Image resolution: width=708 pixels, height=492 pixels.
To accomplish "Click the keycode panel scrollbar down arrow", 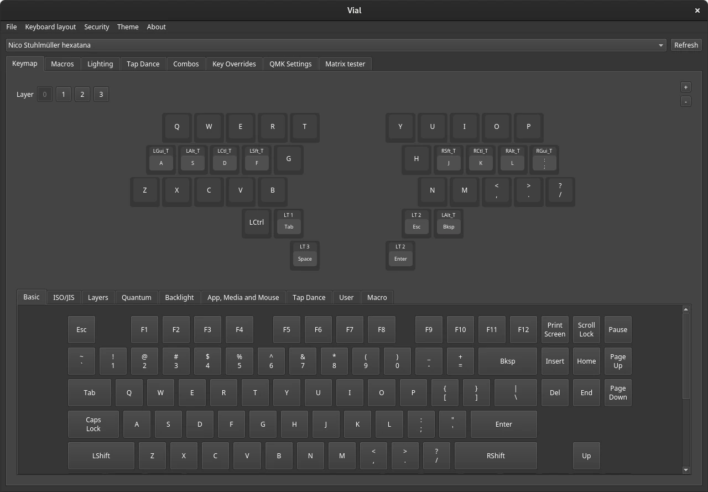I will (x=686, y=470).
